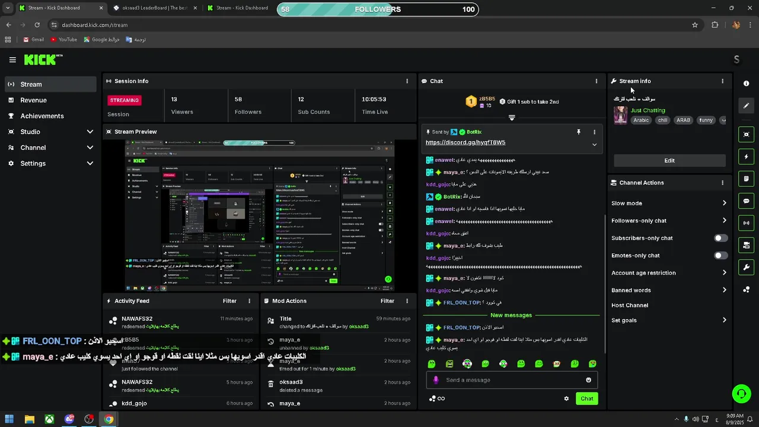The width and height of the screenshot is (759, 427).
Task: Open the Windows Start button
Action: click(9, 419)
